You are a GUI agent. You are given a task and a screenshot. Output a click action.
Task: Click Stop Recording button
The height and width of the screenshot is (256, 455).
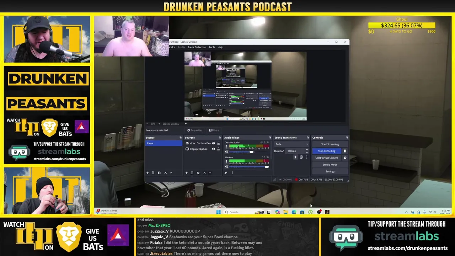(327, 151)
